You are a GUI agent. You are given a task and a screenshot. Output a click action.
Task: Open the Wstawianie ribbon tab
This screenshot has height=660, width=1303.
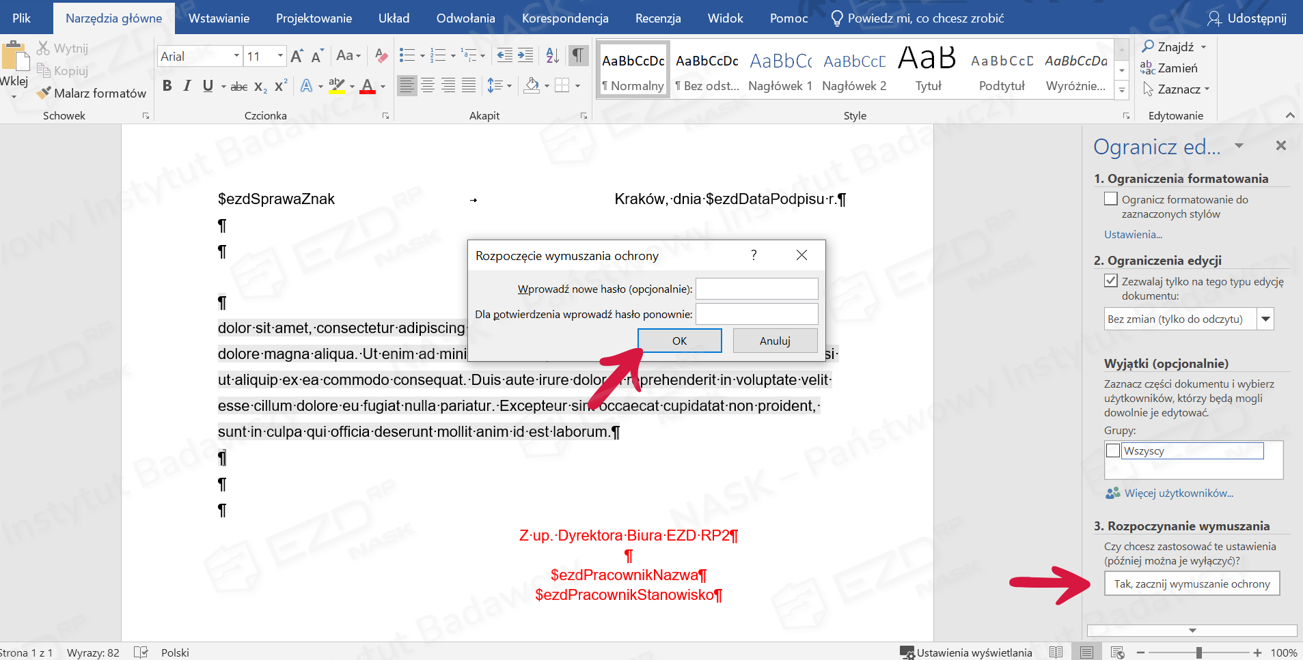point(219,18)
